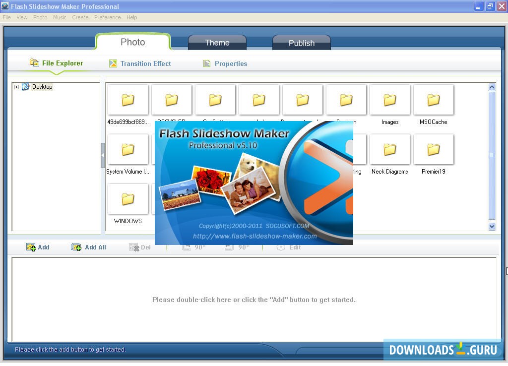The image size is (508, 366).
Task: Click the up arrow of the folder list scrollbar
Action: point(492,87)
